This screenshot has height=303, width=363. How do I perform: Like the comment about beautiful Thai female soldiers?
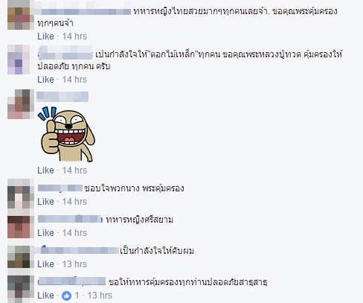(45, 36)
